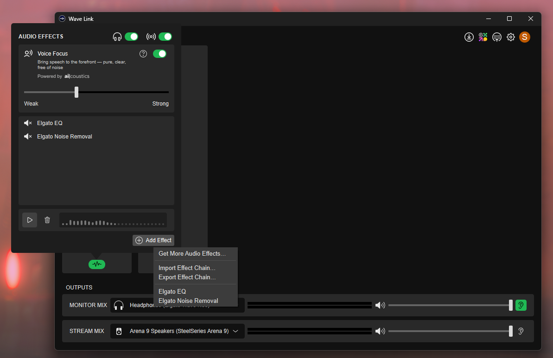Maximize the Wave Link window
The image size is (553, 358).
pos(509,19)
